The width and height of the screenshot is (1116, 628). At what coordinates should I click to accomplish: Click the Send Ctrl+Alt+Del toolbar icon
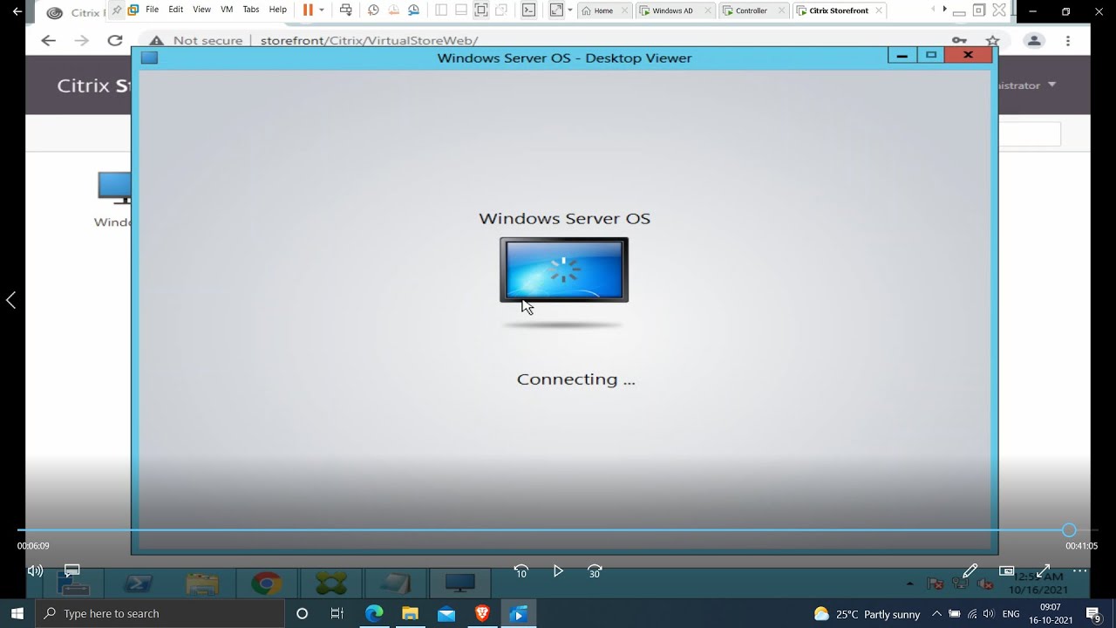click(x=346, y=10)
